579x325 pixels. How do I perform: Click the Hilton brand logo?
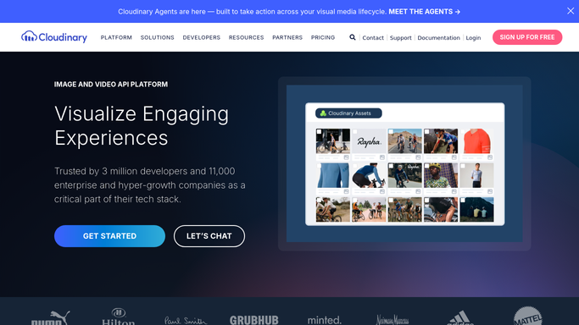(119, 317)
